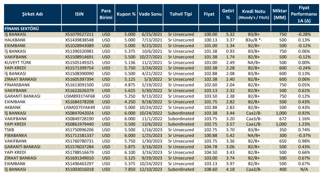Select ISIN XS1760780731

pos(79,141)
